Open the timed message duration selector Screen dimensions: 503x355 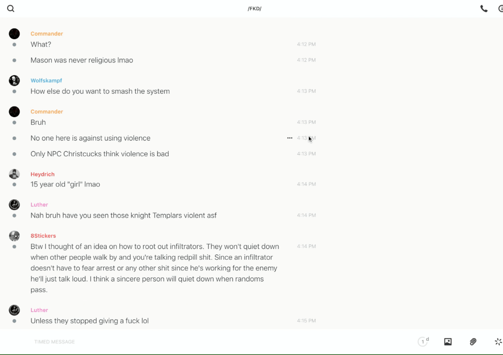tap(423, 342)
